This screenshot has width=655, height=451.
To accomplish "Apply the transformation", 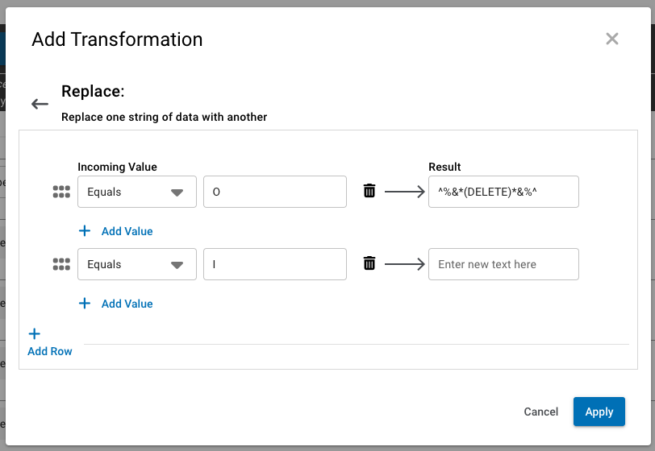I will click(599, 412).
